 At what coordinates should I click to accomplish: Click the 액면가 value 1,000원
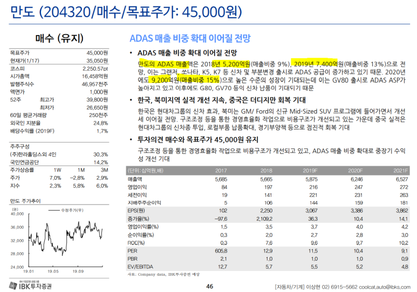coord(99,92)
